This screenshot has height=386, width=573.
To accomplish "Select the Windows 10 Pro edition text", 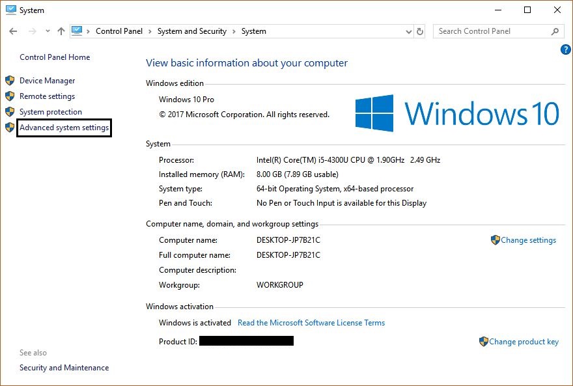I will pos(186,100).
